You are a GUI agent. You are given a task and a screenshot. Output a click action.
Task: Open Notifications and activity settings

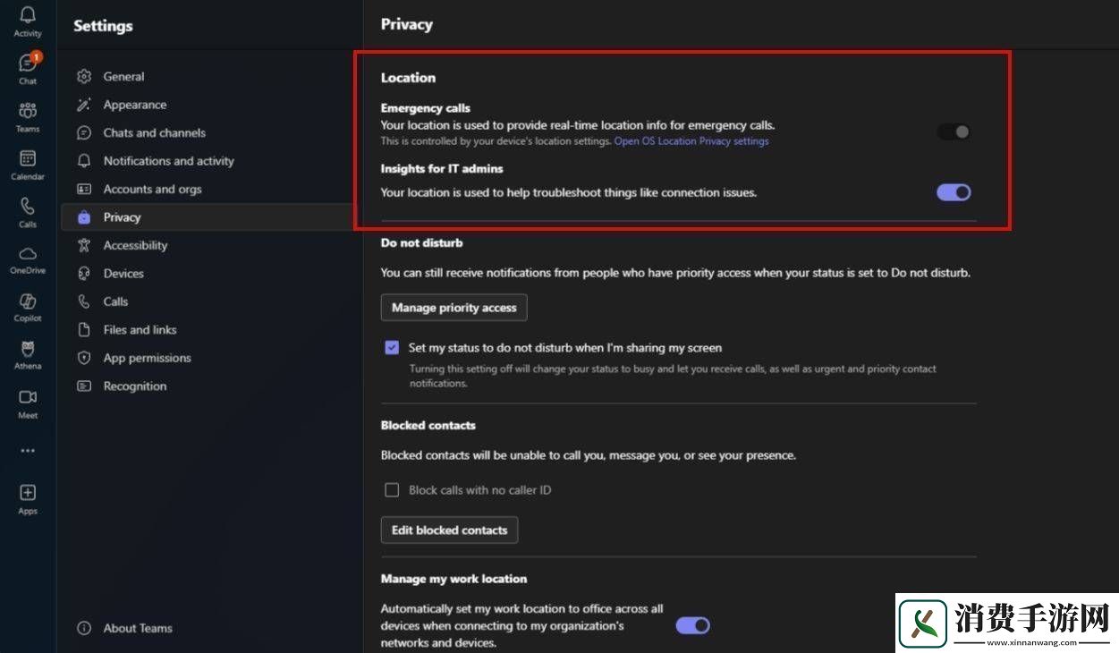click(x=168, y=161)
